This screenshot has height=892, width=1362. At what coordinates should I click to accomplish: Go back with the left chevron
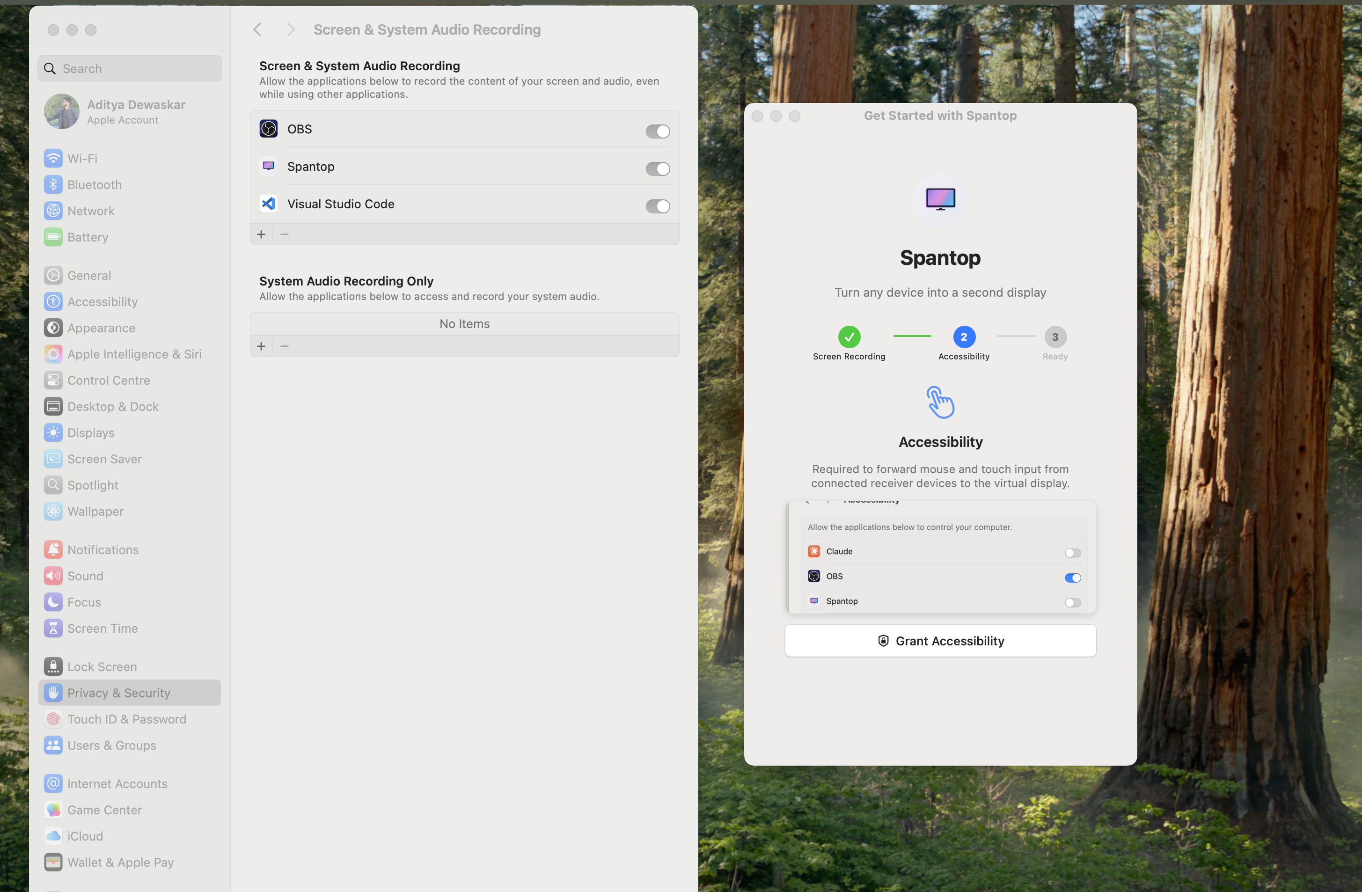click(257, 30)
